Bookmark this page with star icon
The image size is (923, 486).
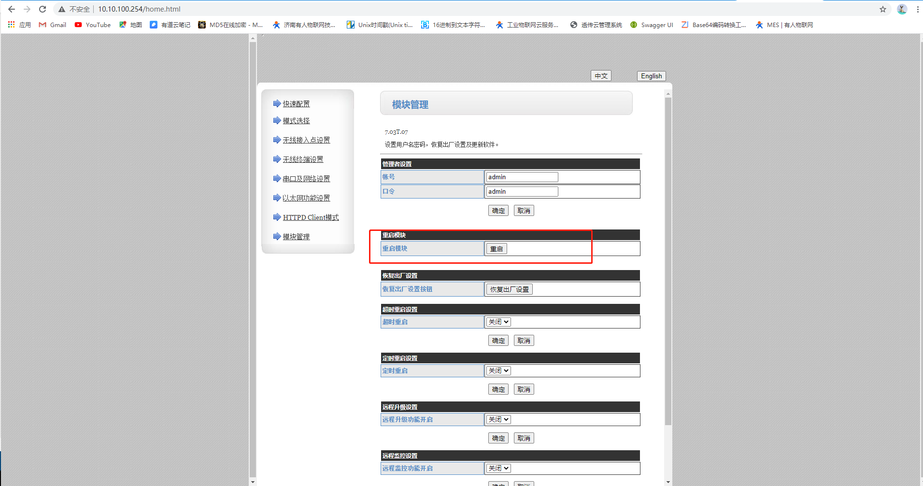tap(883, 9)
